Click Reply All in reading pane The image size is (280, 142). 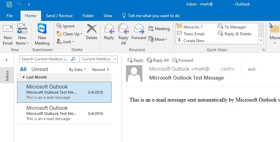(158, 60)
